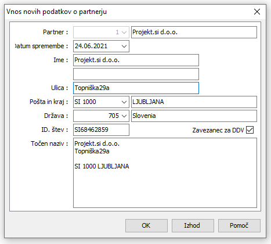Click the 'SI 1000 LJUBLJANA' line in Točen naziv

[102, 166]
